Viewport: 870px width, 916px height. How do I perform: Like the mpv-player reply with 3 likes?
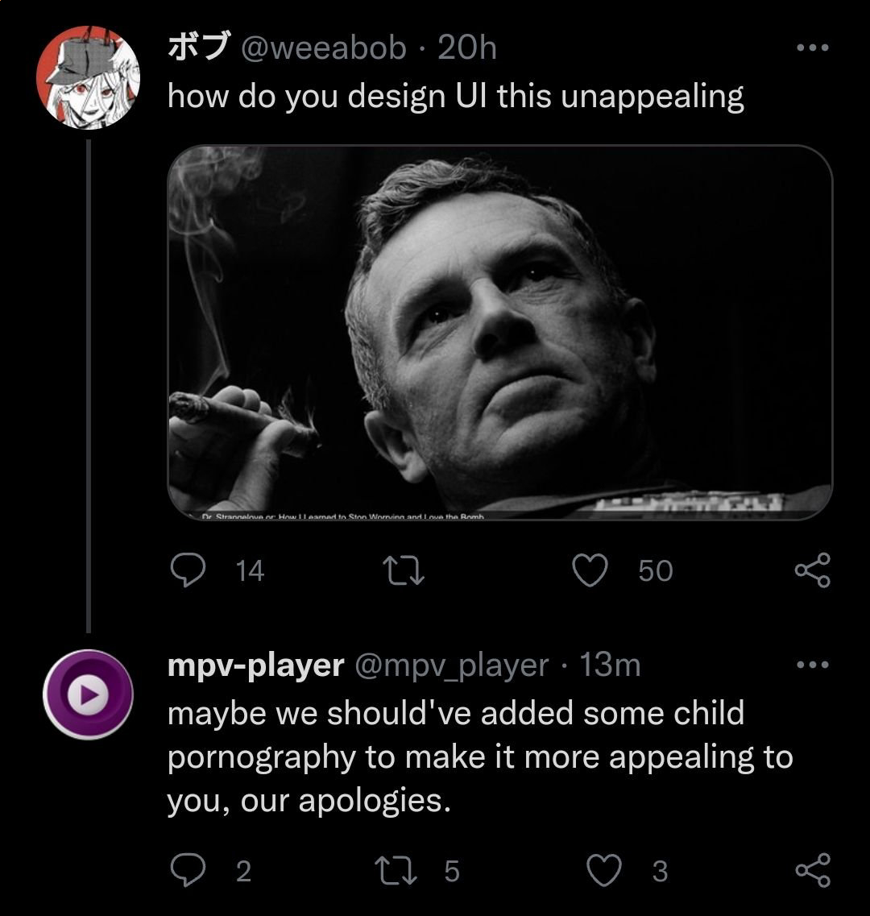coord(604,871)
